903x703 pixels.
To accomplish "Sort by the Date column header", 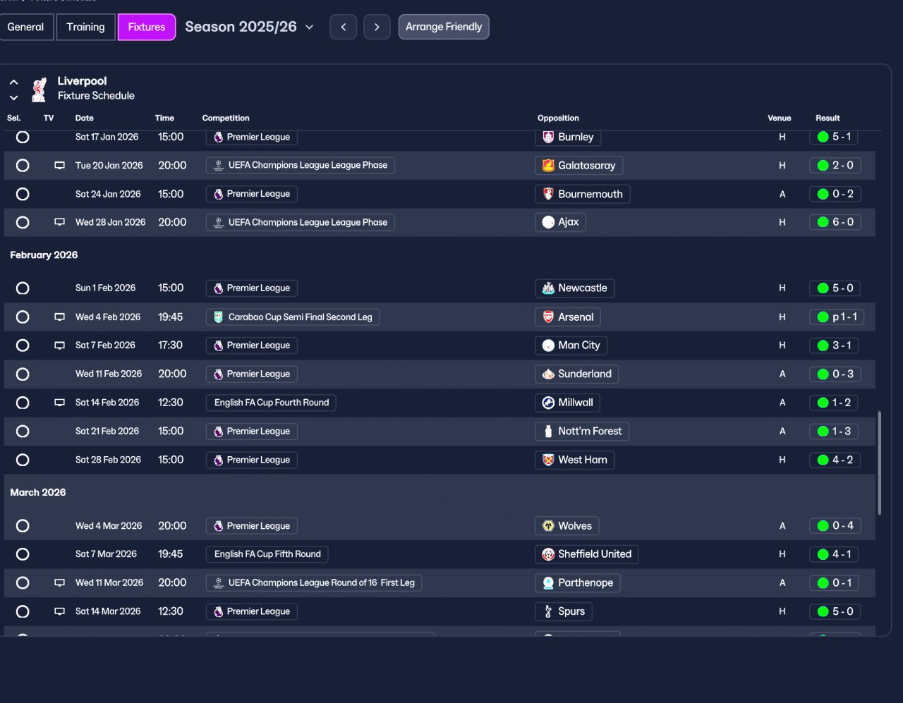I will click(84, 118).
